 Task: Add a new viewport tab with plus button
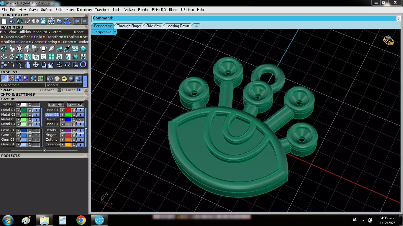196,26
